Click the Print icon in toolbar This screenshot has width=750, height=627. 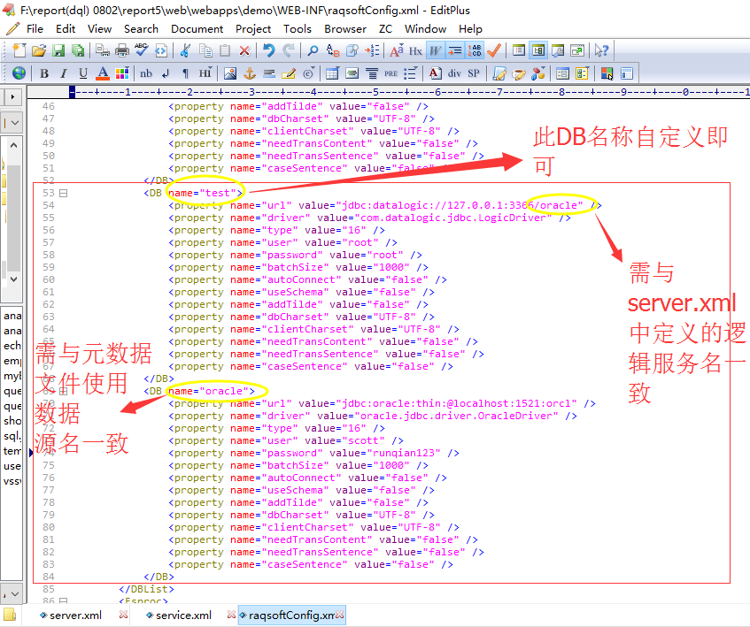(121, 50)
